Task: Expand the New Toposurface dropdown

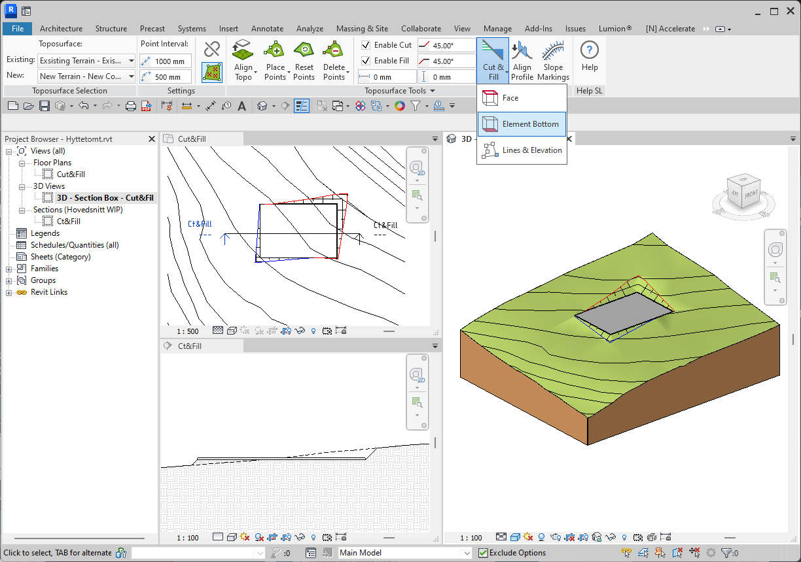Action: tap(130, 75)
